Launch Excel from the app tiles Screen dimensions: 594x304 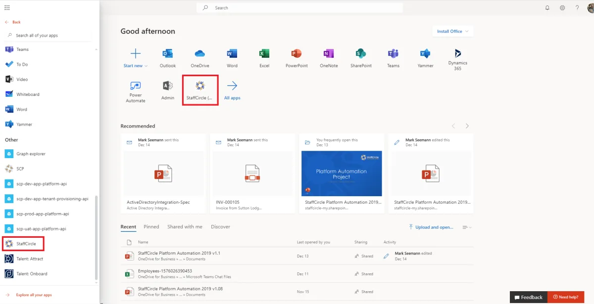point(264,58)
